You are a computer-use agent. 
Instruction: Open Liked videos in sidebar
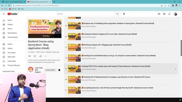point(12,61)
